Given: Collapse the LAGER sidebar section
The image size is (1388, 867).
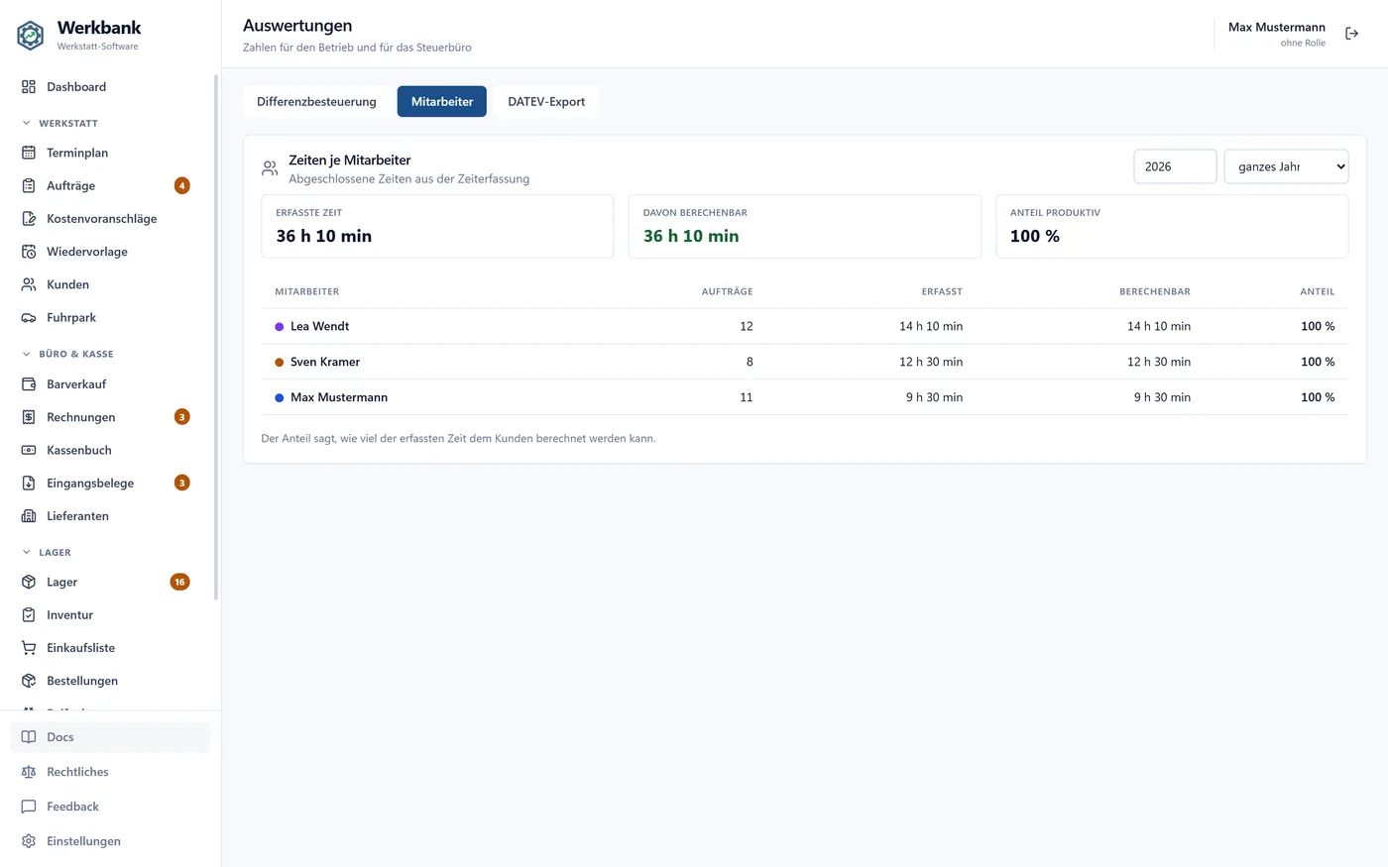Looking at the screenshot, I should click(x=47, y=552).
